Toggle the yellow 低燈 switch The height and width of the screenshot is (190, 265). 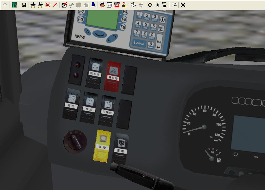[102, 146]
